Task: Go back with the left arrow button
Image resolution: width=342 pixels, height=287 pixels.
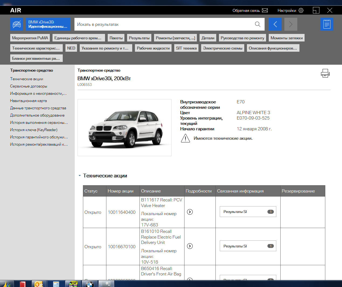Action: (x=275, y=24)
